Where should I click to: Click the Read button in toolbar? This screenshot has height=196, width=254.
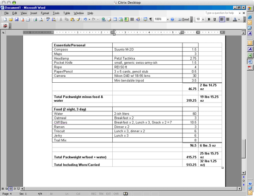coord(183,19)
